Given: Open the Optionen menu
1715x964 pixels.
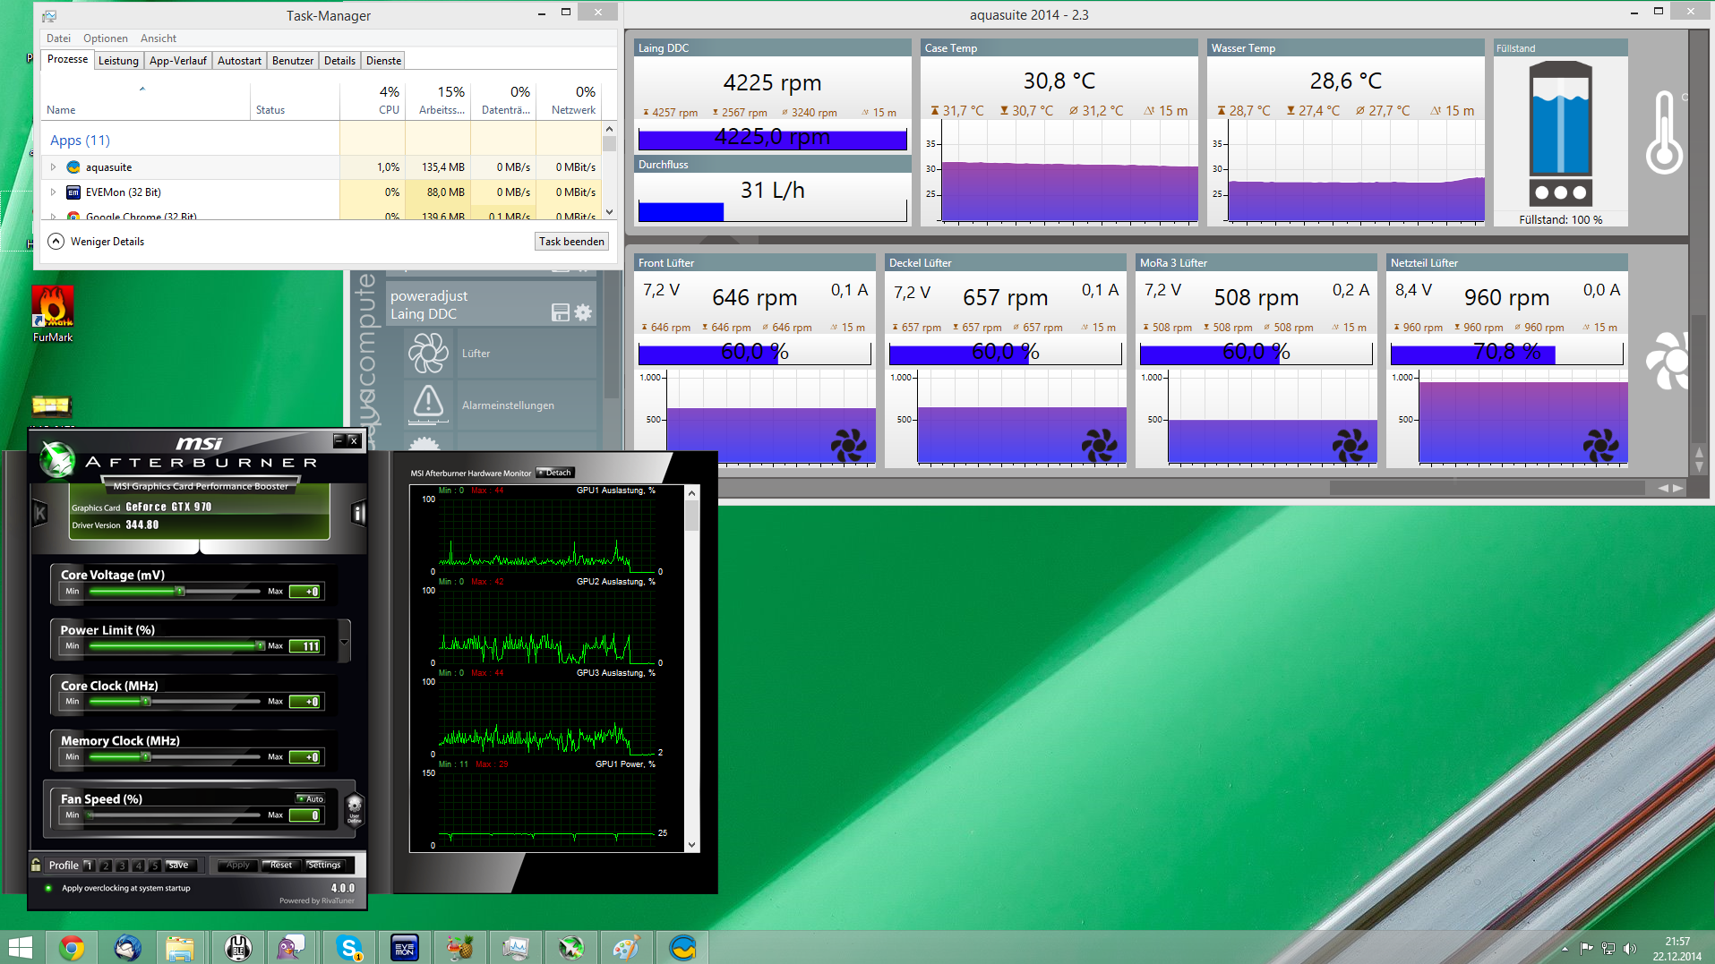Looking at the screenshot, I should tap(105, 38).
